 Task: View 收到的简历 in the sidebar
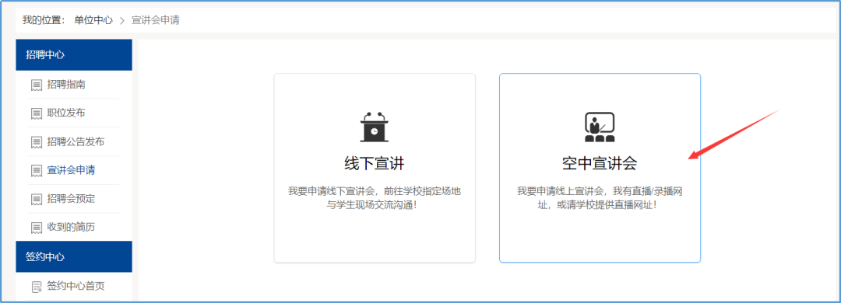tap(71, 227)
